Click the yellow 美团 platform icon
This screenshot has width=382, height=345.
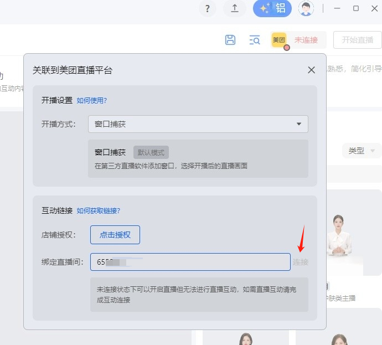278,40
